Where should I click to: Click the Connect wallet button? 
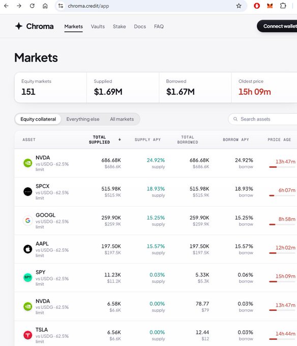pyautogui.click(x=277, y=26)
